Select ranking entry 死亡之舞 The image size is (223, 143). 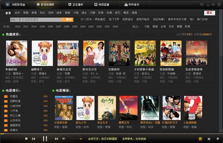(x=15, y=116)
